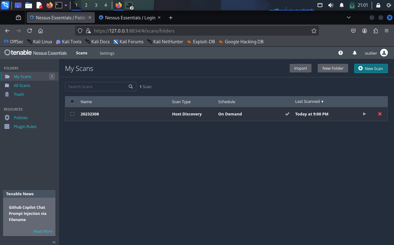Click the Import button
Viewport: 394px width, 245px height.
(300, 68)
